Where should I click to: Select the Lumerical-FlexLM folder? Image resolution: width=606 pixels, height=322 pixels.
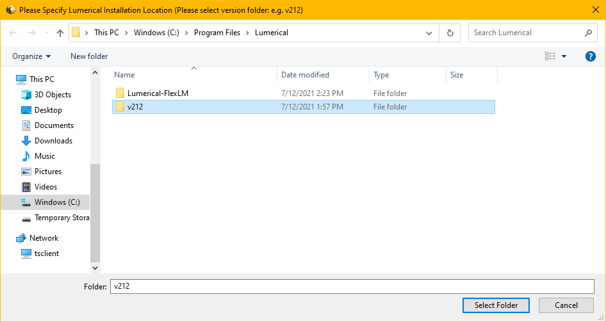[x=158, y=93]
